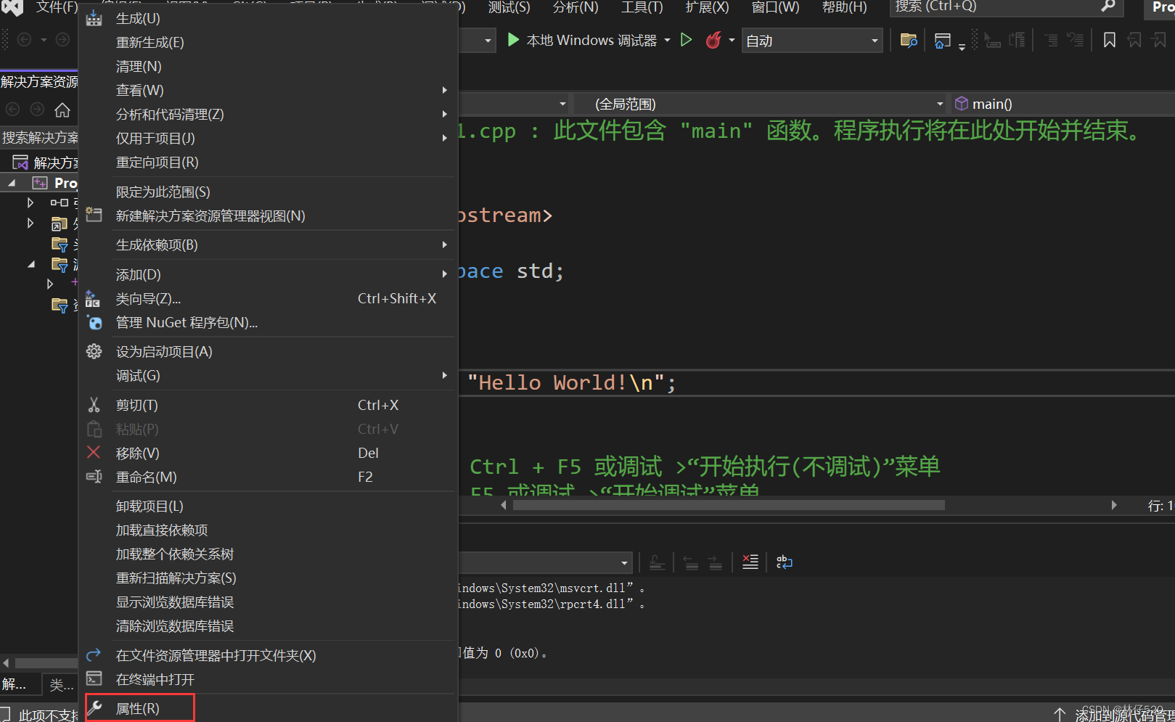This screenshot has height=722, width=1175.
Task: Click the clear all output icon
Action: pos(750,562)
